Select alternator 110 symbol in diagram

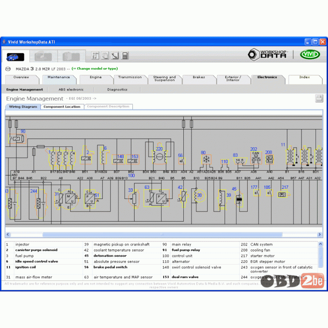point(225,161)
